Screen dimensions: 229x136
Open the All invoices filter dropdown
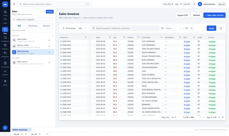74,28
